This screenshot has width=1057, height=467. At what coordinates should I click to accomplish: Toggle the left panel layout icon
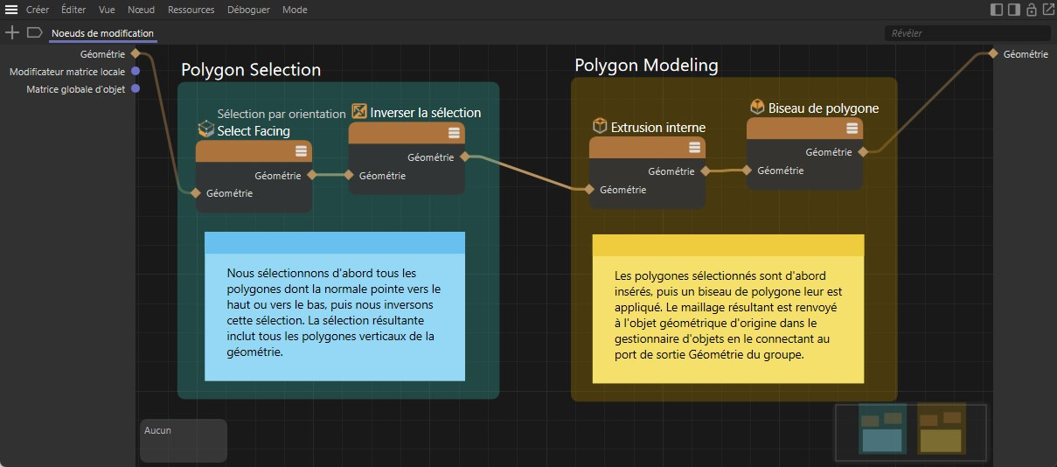[997, 10]
